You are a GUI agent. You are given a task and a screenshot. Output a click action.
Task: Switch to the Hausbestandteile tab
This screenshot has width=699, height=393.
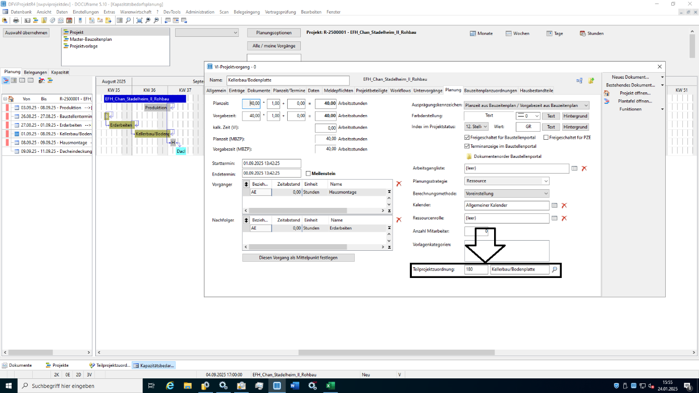pyautogui.click(x=536, y=90)
